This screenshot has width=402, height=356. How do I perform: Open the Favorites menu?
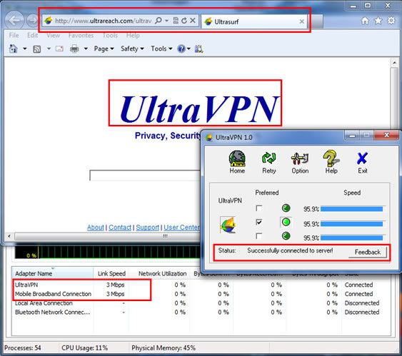click(x=81, y=36)
